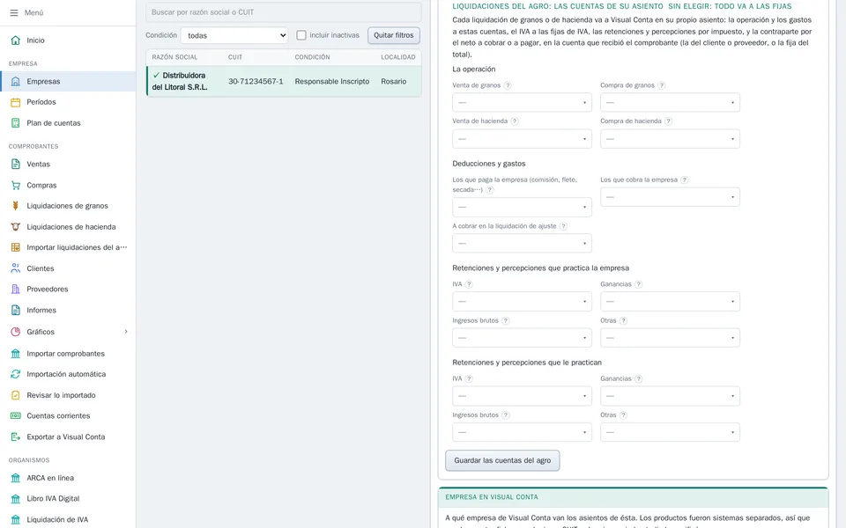Open the Los que cobra la empresa dropdown

click(670, 197)
